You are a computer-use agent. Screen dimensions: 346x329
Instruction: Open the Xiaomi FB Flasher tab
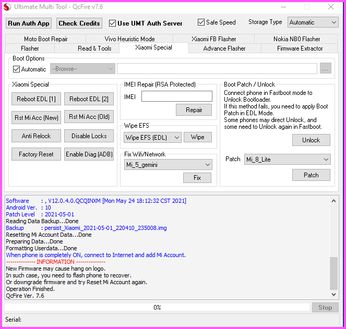tap(213, 39)
